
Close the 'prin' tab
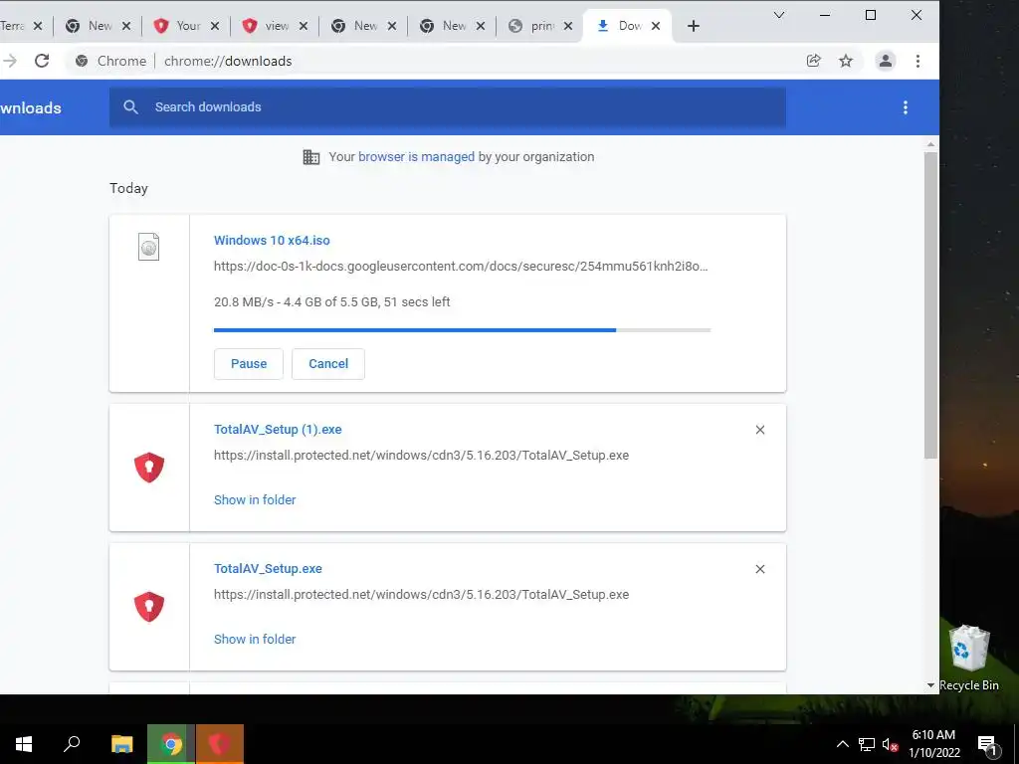[568, 26]
